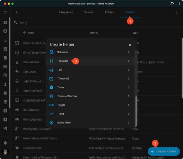183x159 pixels.
Task: Open the Notifications bell
Action: point(5,143)
